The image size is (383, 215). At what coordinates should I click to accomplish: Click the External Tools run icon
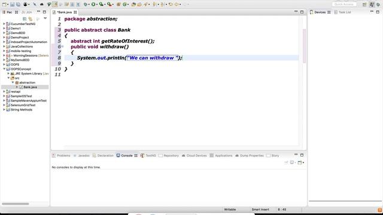[x=109, y=4]
